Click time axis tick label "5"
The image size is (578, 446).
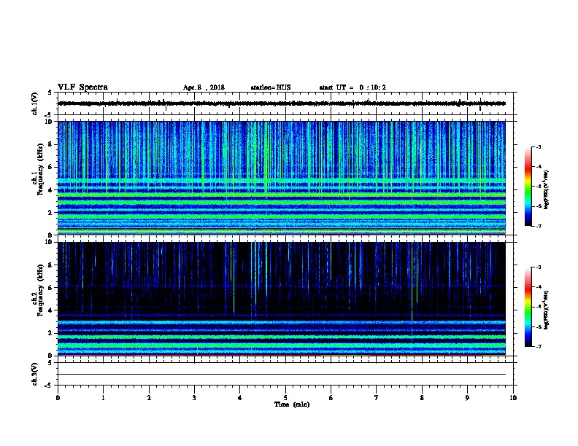pyautogui.click(x=285, y=398)
